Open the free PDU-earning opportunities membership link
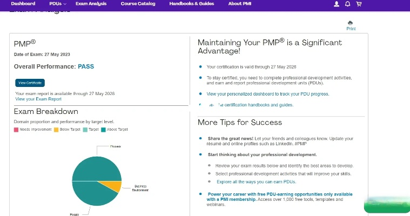The height and width of the screenshot is (216, 410). 280,194
